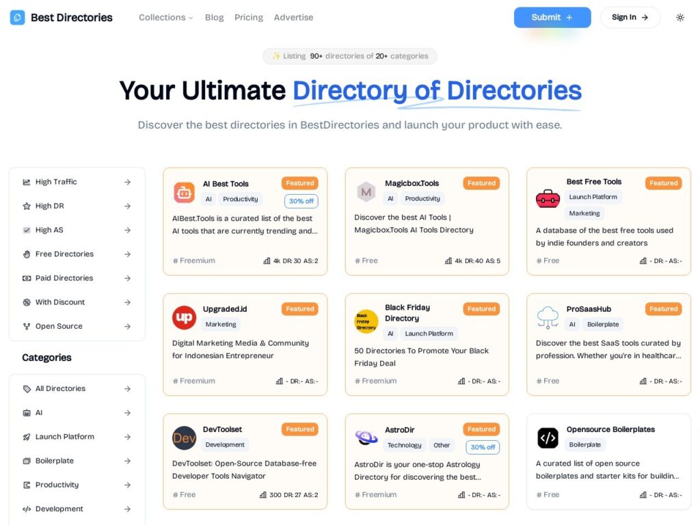Click the Technology tag on AstroDir card

[404, 446]
